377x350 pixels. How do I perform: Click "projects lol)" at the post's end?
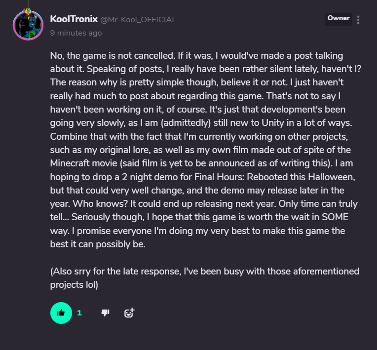[74, 285]
